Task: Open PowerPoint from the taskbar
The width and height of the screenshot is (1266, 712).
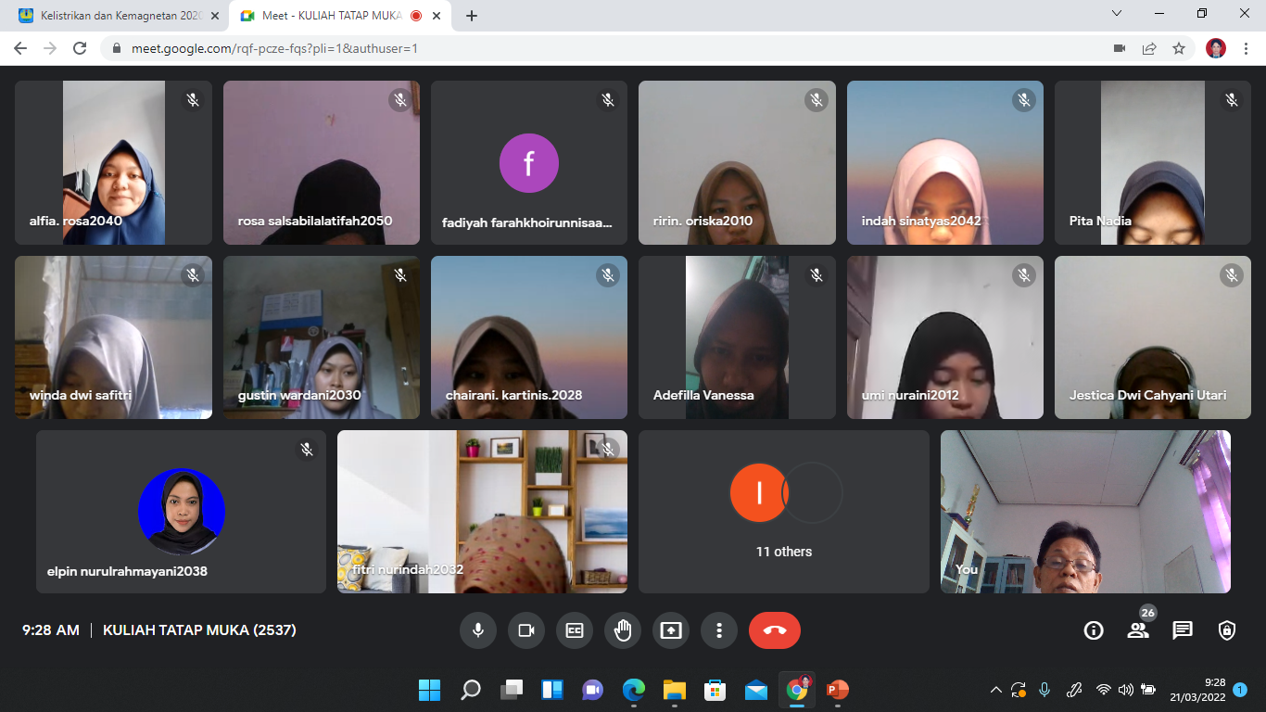Action: pyautogui.click(x=837, y=690)
